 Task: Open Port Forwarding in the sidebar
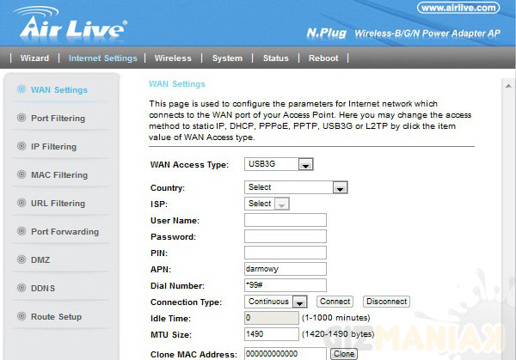pyautogui.click(x=64, y=231)
